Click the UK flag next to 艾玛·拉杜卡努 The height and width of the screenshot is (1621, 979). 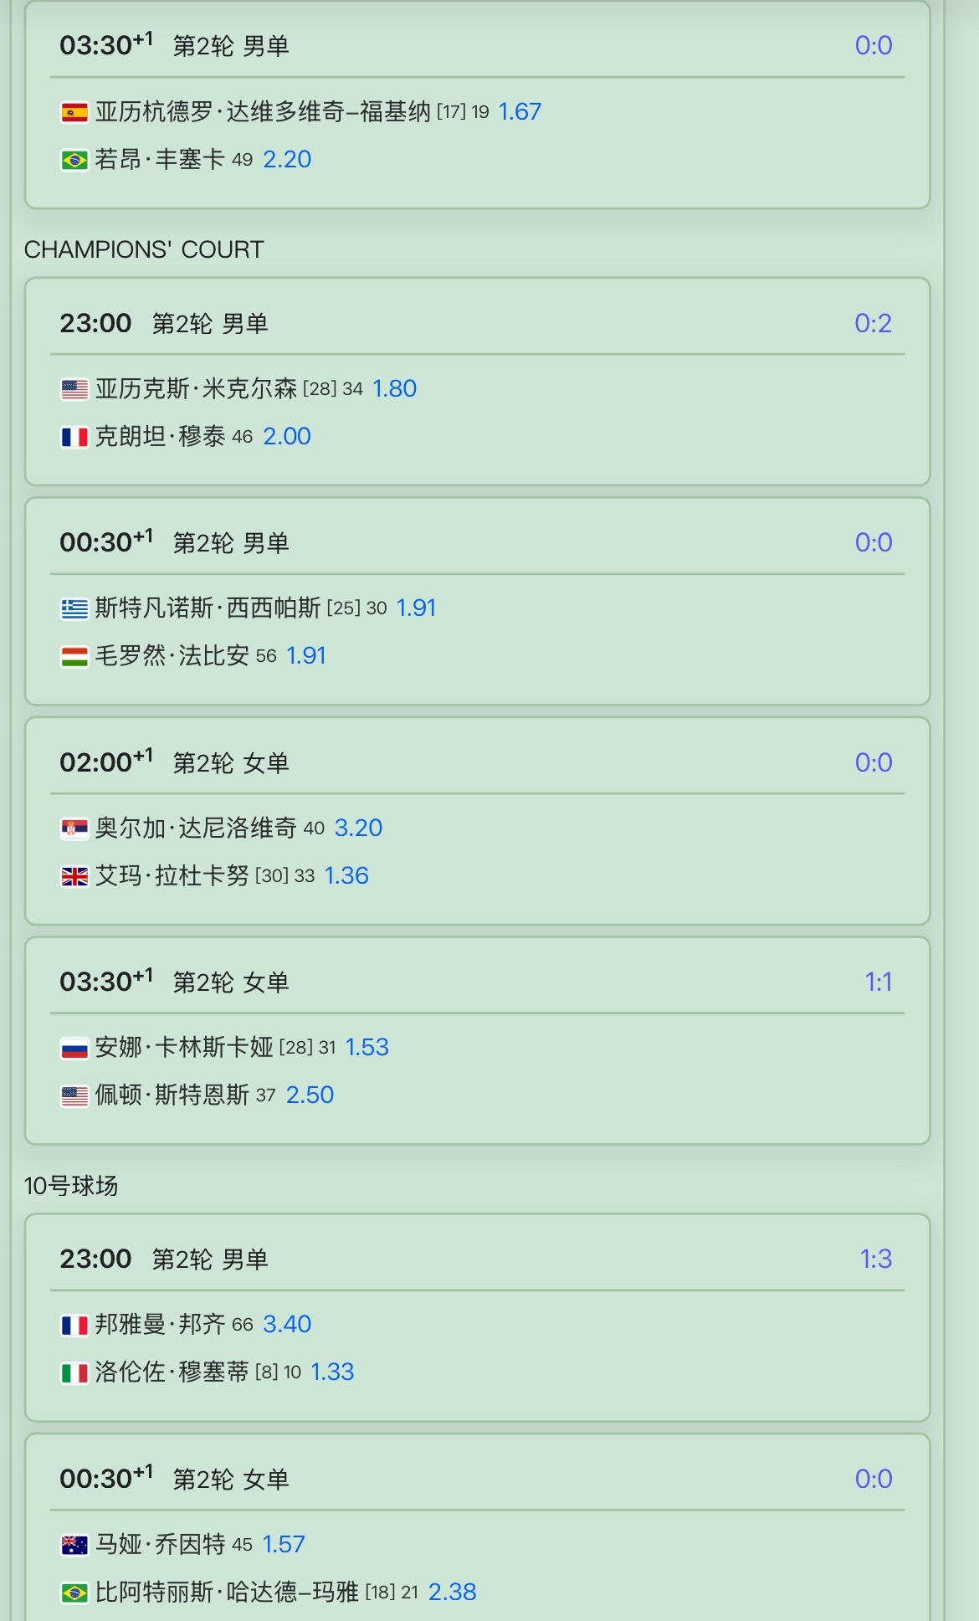(74, 876)
